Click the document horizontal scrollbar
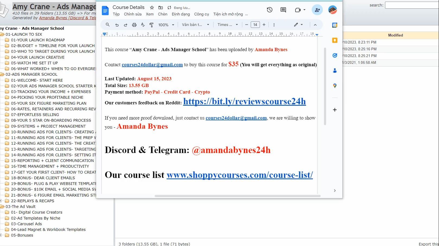 coord(237,196)
